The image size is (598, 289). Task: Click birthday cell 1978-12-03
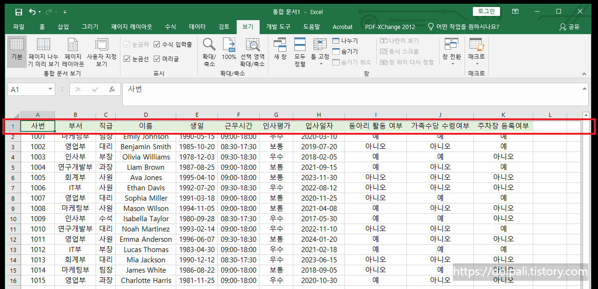[197, 157]
